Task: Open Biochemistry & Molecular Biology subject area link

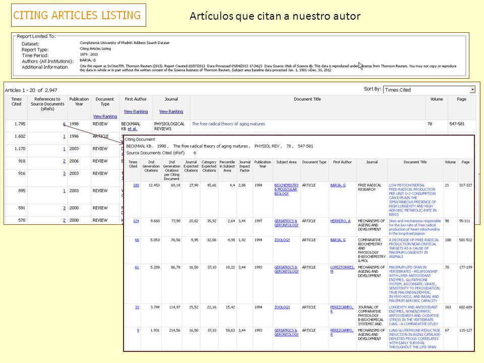Action: 286,189
